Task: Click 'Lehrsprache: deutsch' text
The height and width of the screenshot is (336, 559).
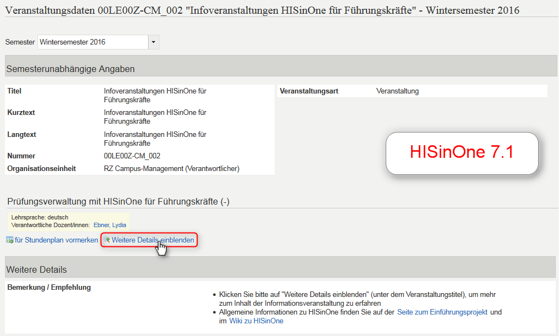Action: click(x=40, y=217)
